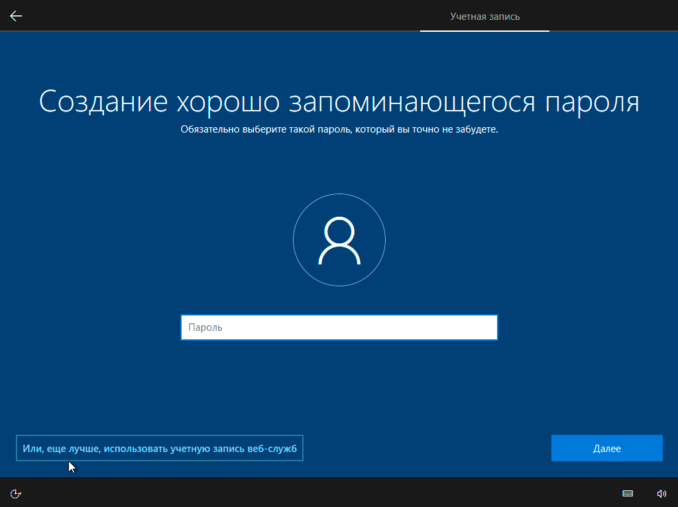Open the on-screen keyboard icon
The image size is (678, 507).
pos(627,493)
